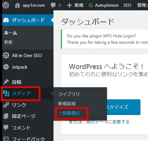148x141 pixels.
Task: Open the SEO admin bar menu
Action: pyautogui.click(x=127, y=5)
